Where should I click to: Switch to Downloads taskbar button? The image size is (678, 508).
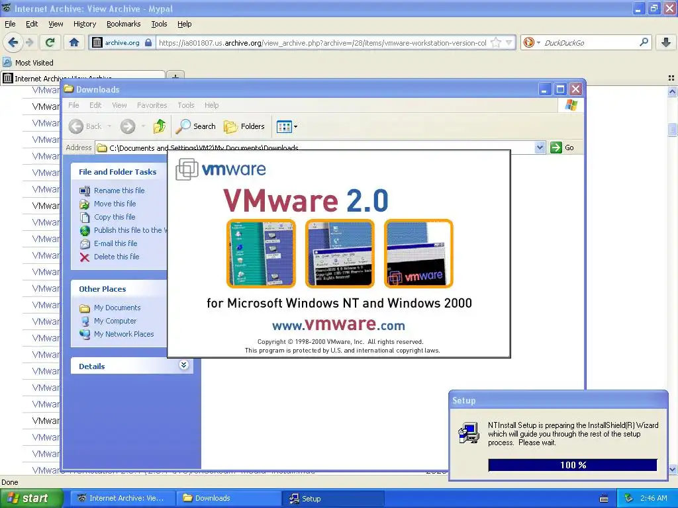pyautogui.click(x=229, y=498)
